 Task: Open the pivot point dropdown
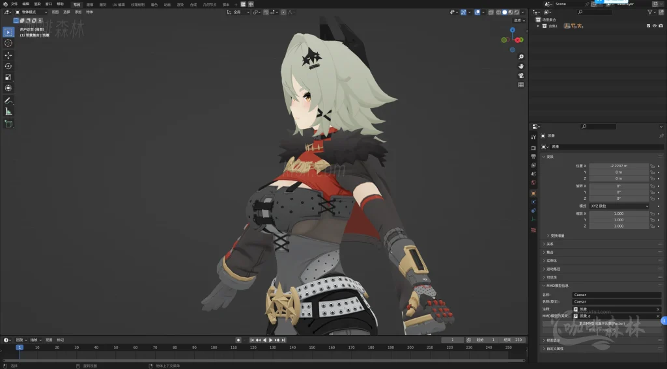pos(257,12)
